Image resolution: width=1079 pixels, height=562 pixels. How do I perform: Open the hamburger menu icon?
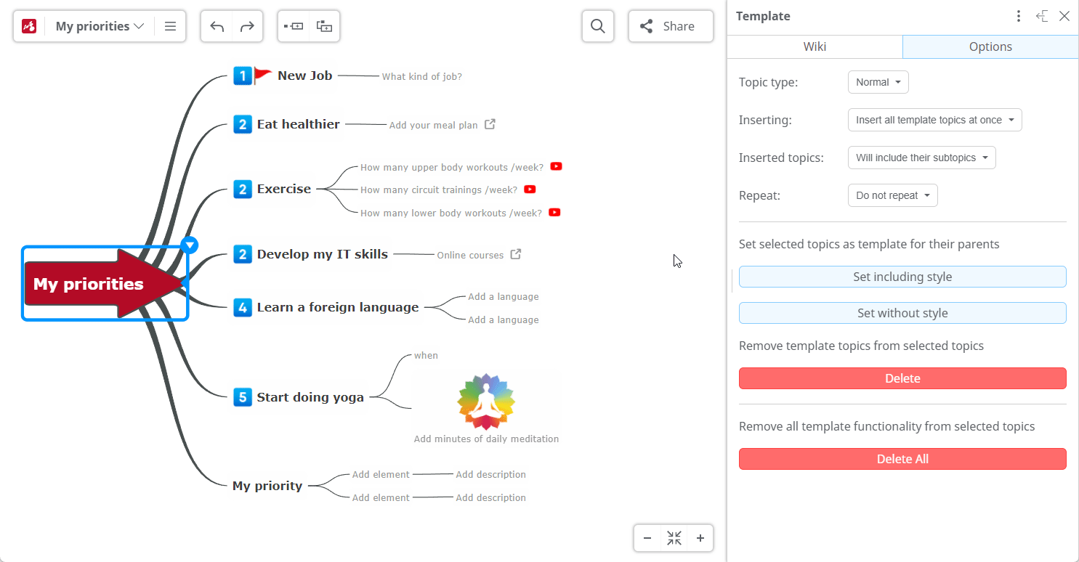(x=170, y=27)
